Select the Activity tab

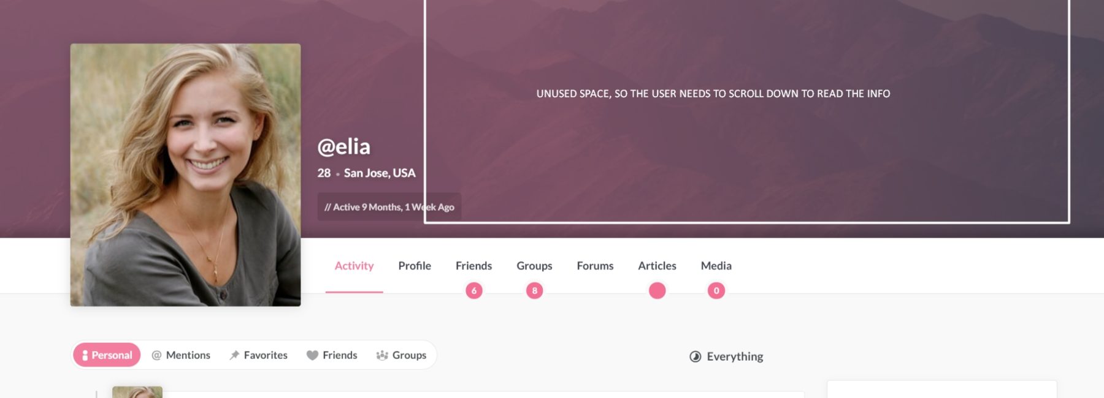[x=354, y=266]
